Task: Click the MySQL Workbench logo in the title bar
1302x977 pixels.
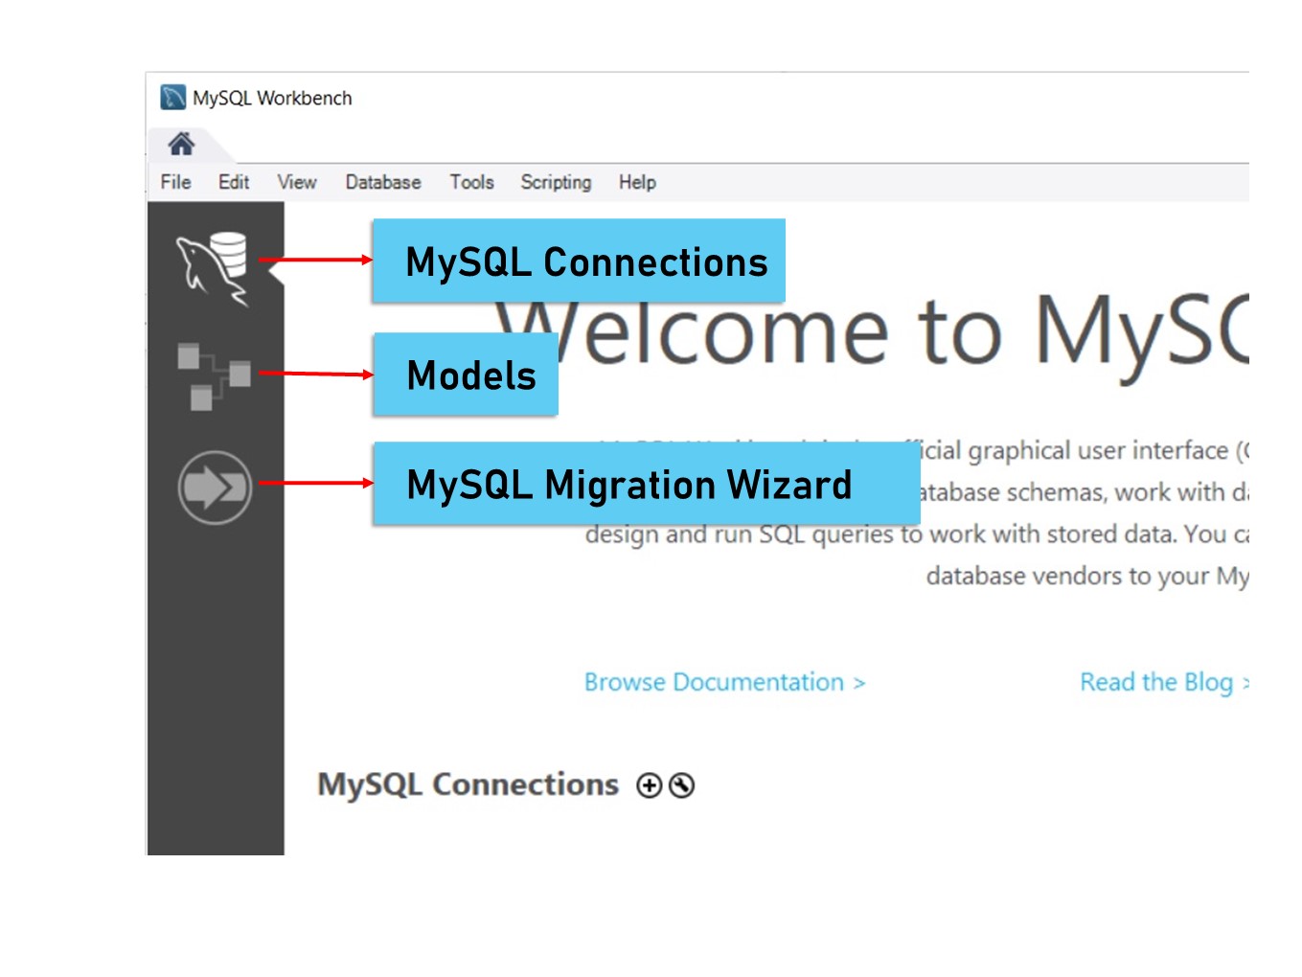Action: pyautogui.click(x=173, y=97)
